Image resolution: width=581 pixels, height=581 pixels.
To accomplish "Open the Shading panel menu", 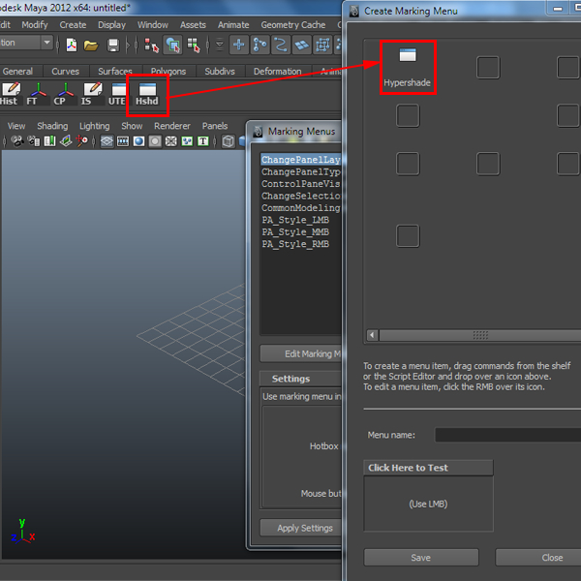I will [x=52, y=126].
